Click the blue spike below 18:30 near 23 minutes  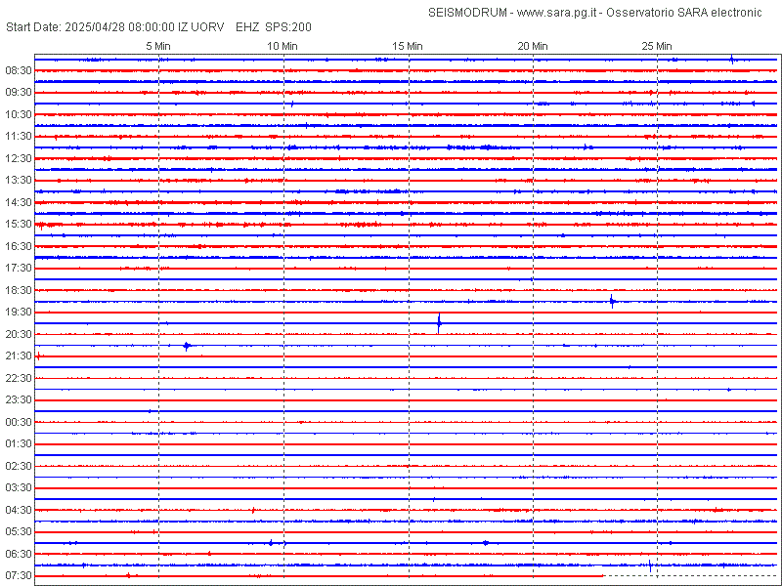612,301
